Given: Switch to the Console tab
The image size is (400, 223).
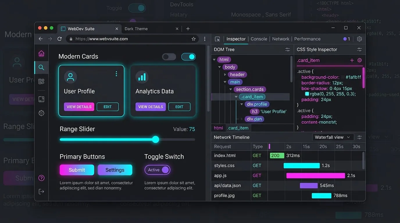Looking at the screenshot, I should pyautogui.click(x=259, y=39).
